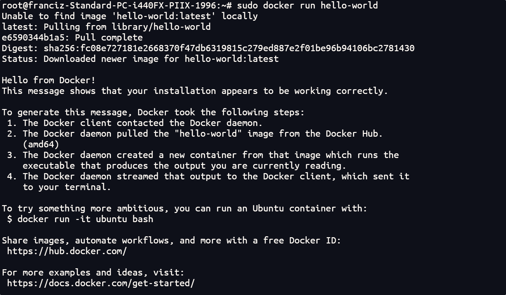Click 'latest: Pulling from library/hello-world' line
Screen dimensions: 506x295
tap(106, 27)
